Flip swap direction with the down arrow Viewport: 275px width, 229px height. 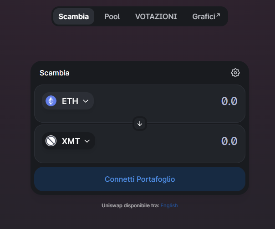(x=140, y=124)
